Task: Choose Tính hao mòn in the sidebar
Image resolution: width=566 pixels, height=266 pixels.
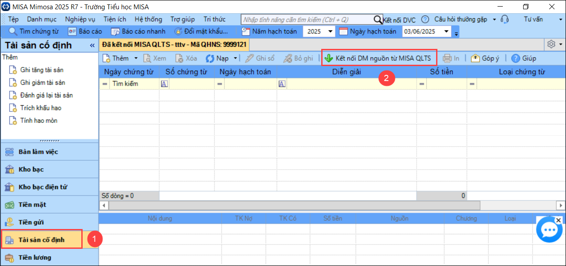Action: pyautogui.click(x=33, y=121)
